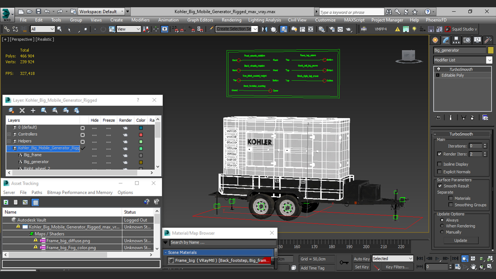Click the object color swatch beside Big_generator

click(490, 50)
